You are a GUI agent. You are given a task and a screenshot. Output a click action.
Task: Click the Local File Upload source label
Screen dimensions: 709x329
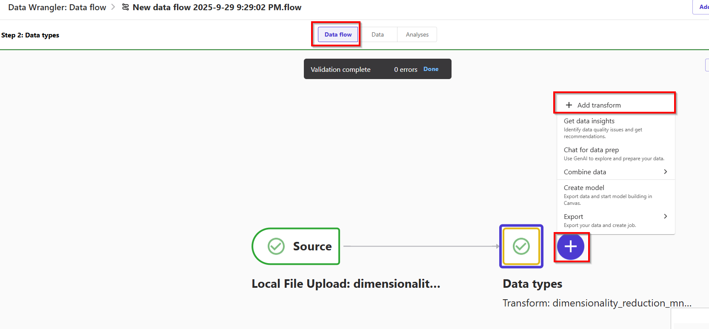pos(346,284)
